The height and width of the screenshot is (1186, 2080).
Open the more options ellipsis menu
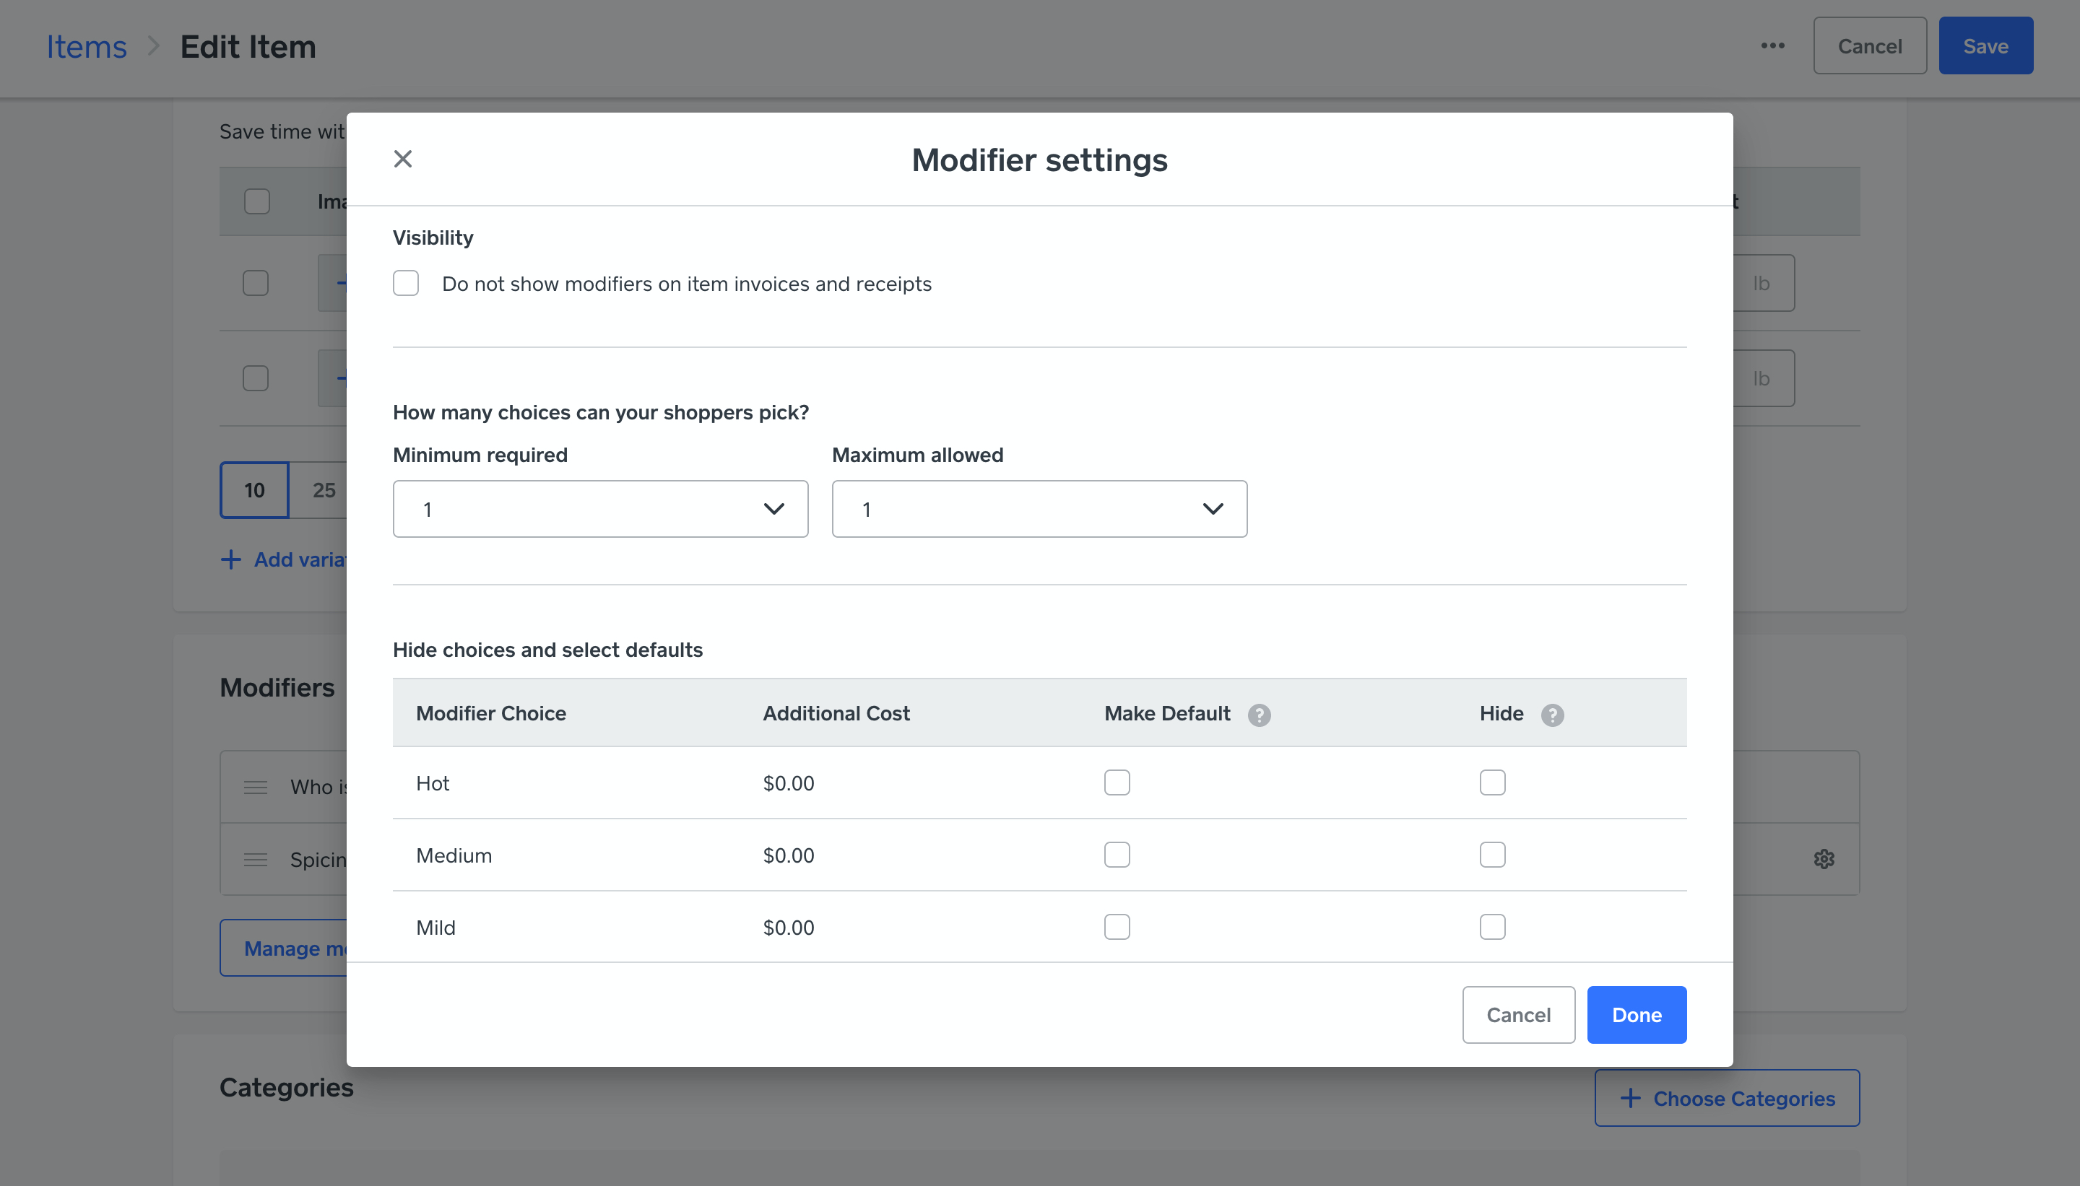pyautogui.click(x=1773, y=46)
